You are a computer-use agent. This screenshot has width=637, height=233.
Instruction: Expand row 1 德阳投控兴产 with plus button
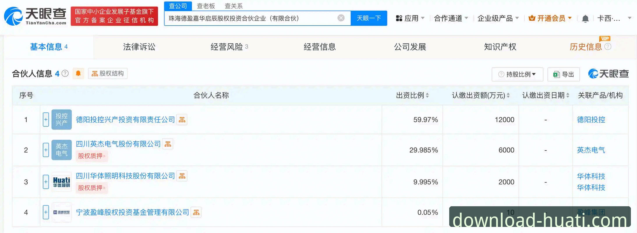point(46,120)
